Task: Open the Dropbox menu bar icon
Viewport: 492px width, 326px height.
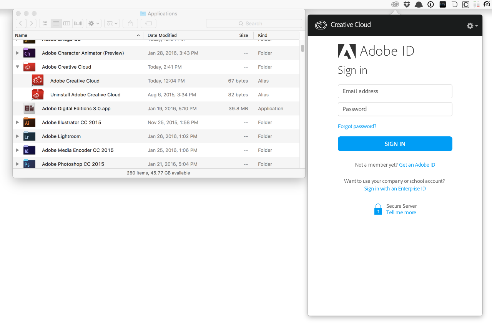Action: point(407,5)
